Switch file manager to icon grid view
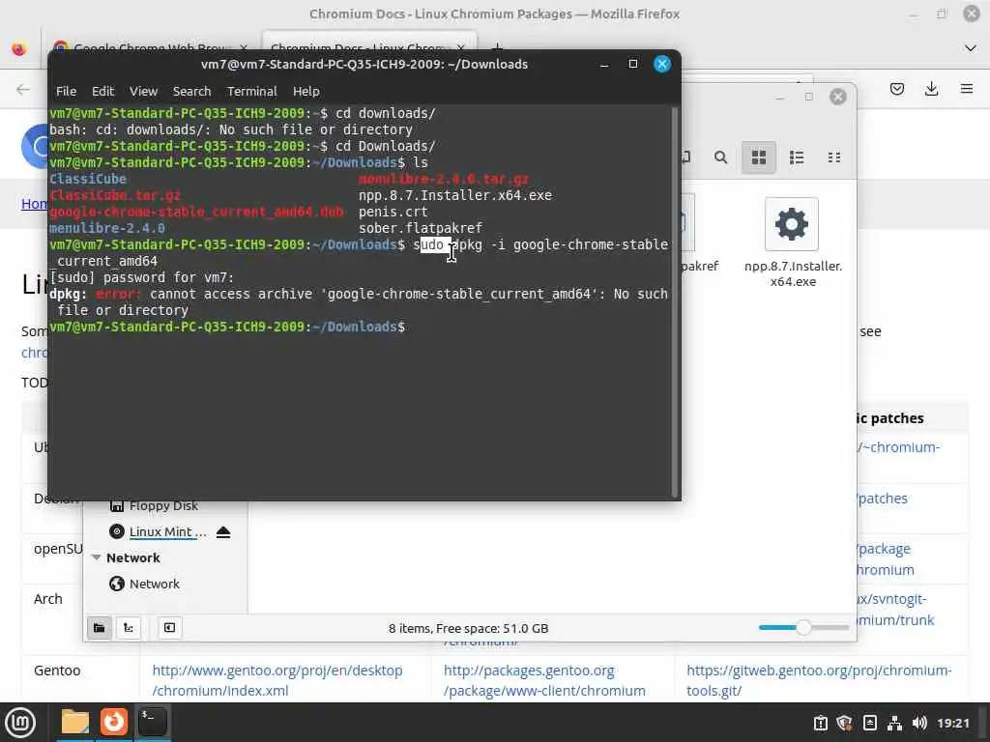The height and width of the screenshot is (742, 990). (758, 157)
